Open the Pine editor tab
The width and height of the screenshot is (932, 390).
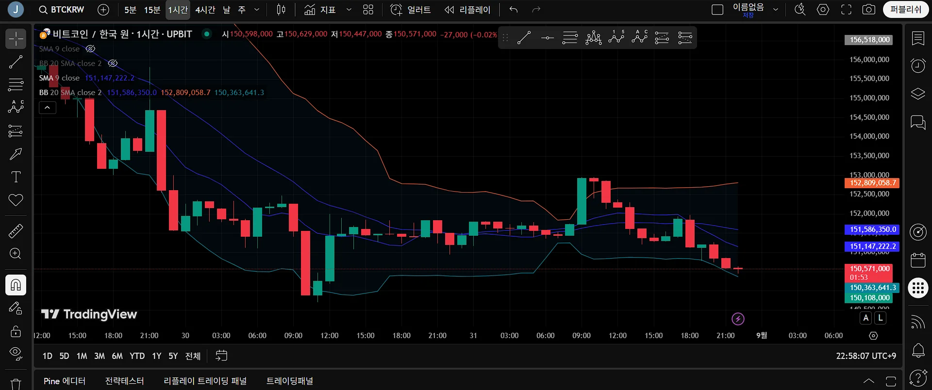tap(65, 381)
